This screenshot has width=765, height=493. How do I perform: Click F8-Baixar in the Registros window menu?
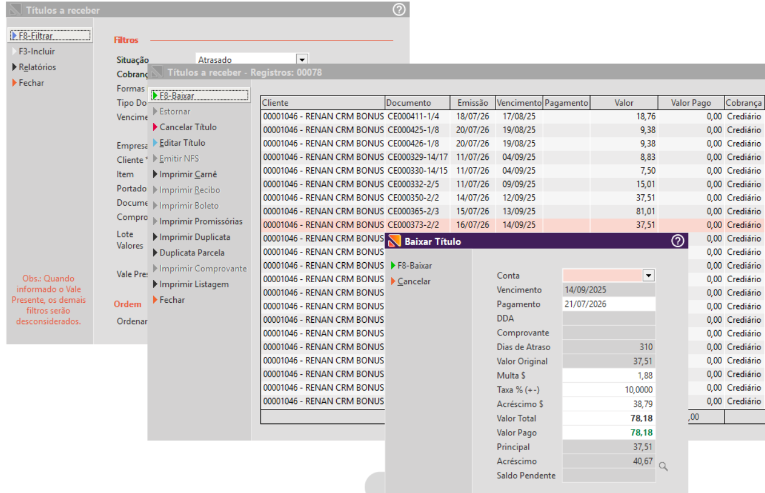click(x=200, y=95)
